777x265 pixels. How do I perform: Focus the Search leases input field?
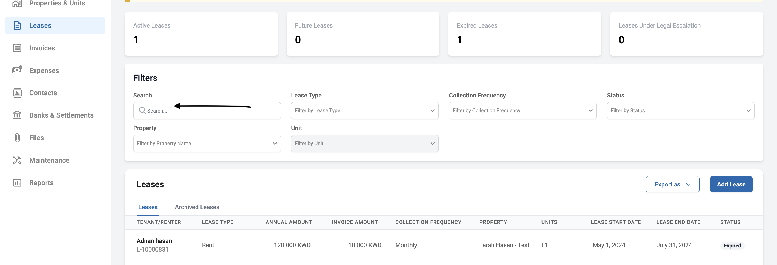(x=207, y=110)
